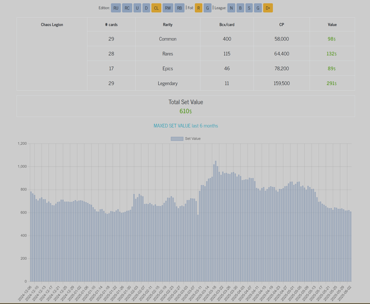The width and height of the screenshot is (370, 304).
Task: Click the 400 Bcx/card cell
Action: tap(227, 39)
